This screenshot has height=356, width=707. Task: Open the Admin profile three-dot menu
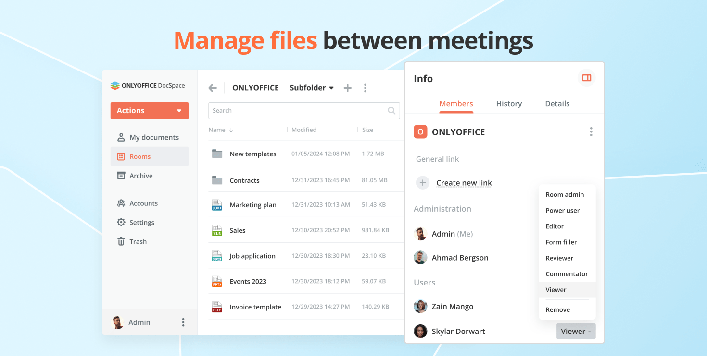click(183, 322)
